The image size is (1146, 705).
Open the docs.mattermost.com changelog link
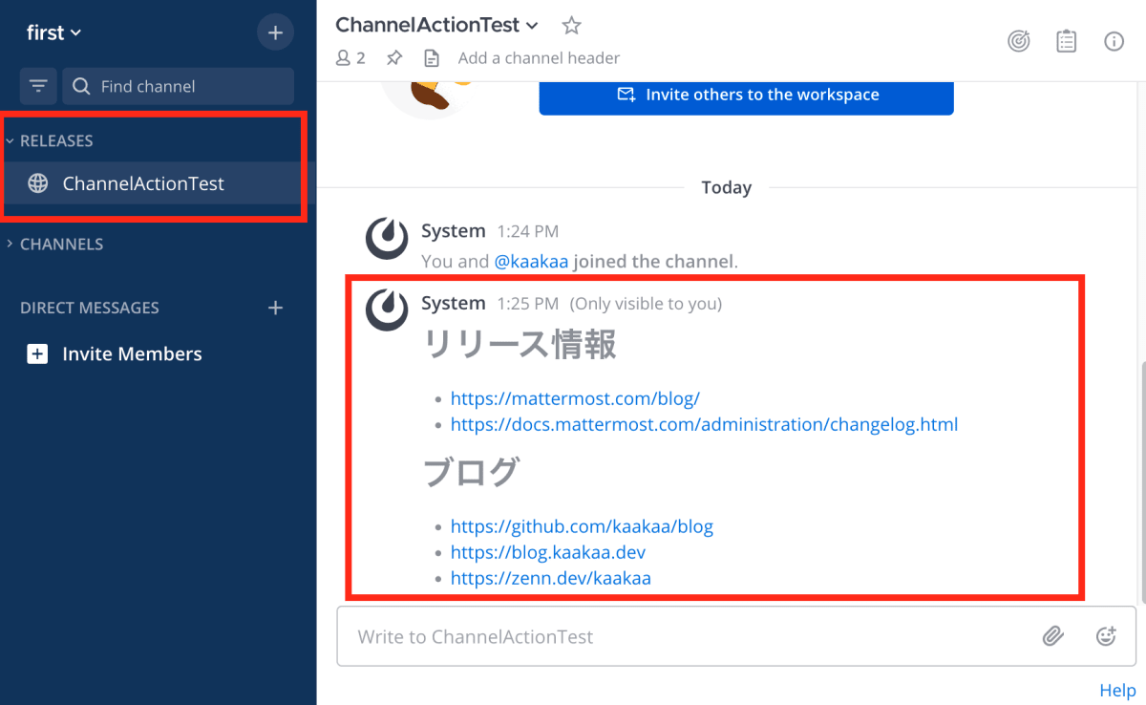pyautogui.click(x=704, y=424)
